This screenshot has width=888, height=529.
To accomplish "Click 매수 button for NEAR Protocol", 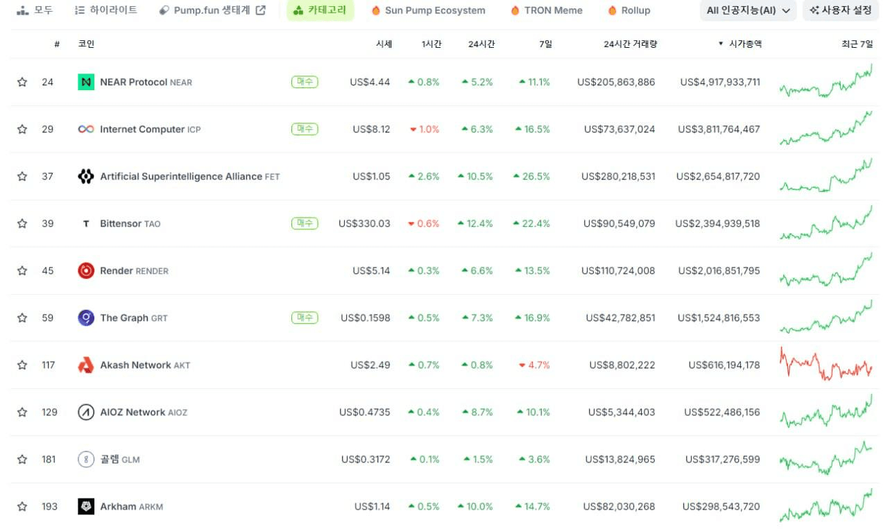I will (x=305, y=82).
